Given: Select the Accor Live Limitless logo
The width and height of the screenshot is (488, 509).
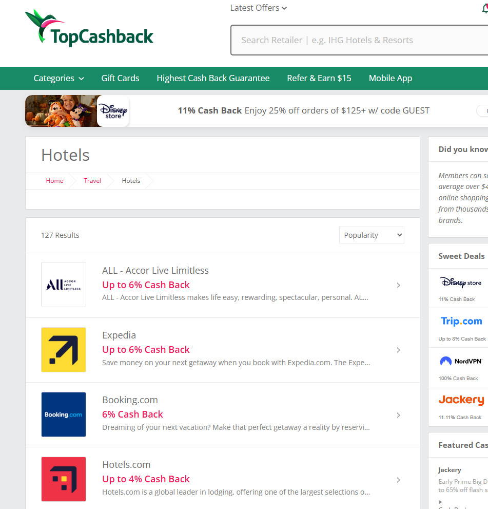Looking at the screenshot, I should click(x=64, y=285).
